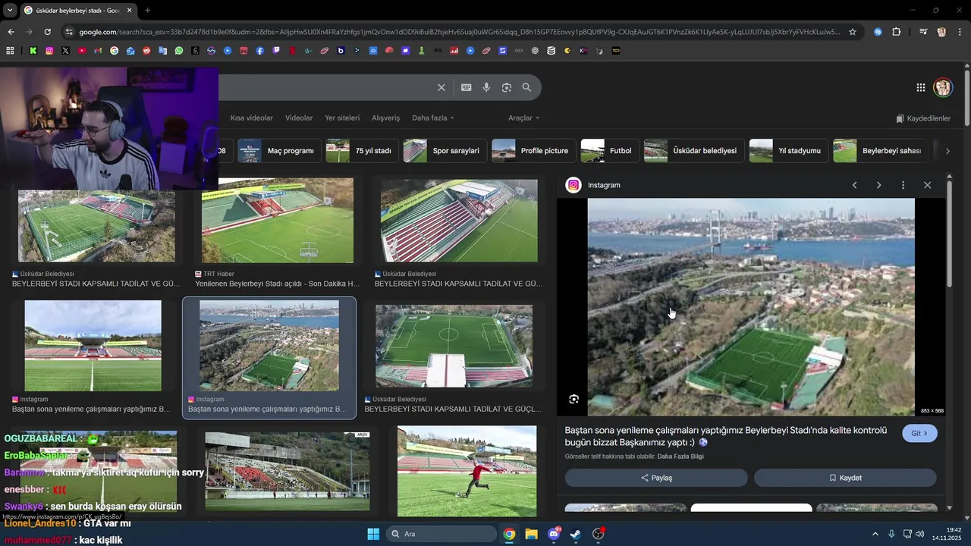
Task: Click the Kaydet save button
Action: pyautogui.click(x=845, y=478)
